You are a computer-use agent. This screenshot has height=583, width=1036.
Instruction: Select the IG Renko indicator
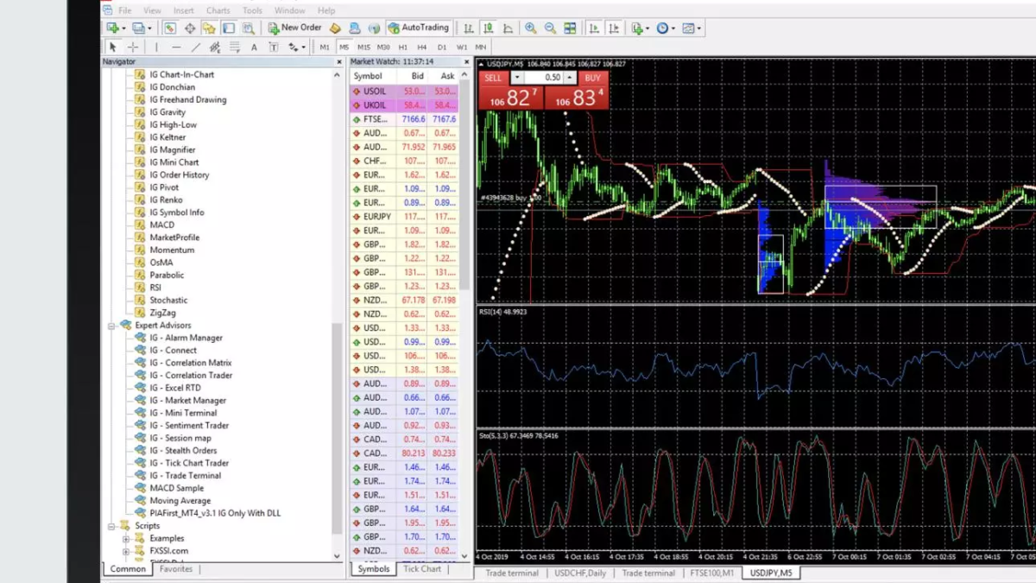[166, 200]
